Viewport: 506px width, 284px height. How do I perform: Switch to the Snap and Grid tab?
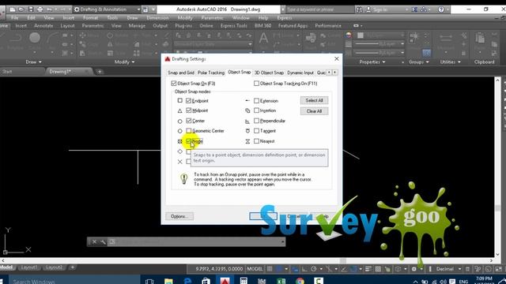click(x=181, y=73)
